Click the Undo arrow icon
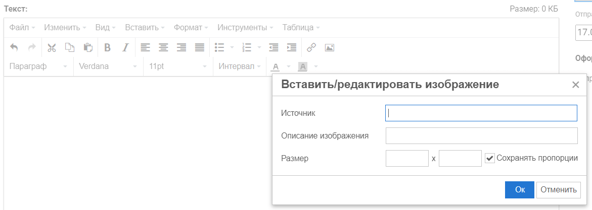 14,48
